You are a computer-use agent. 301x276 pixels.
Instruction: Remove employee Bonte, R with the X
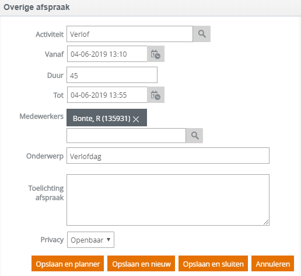tap(136, 119)
